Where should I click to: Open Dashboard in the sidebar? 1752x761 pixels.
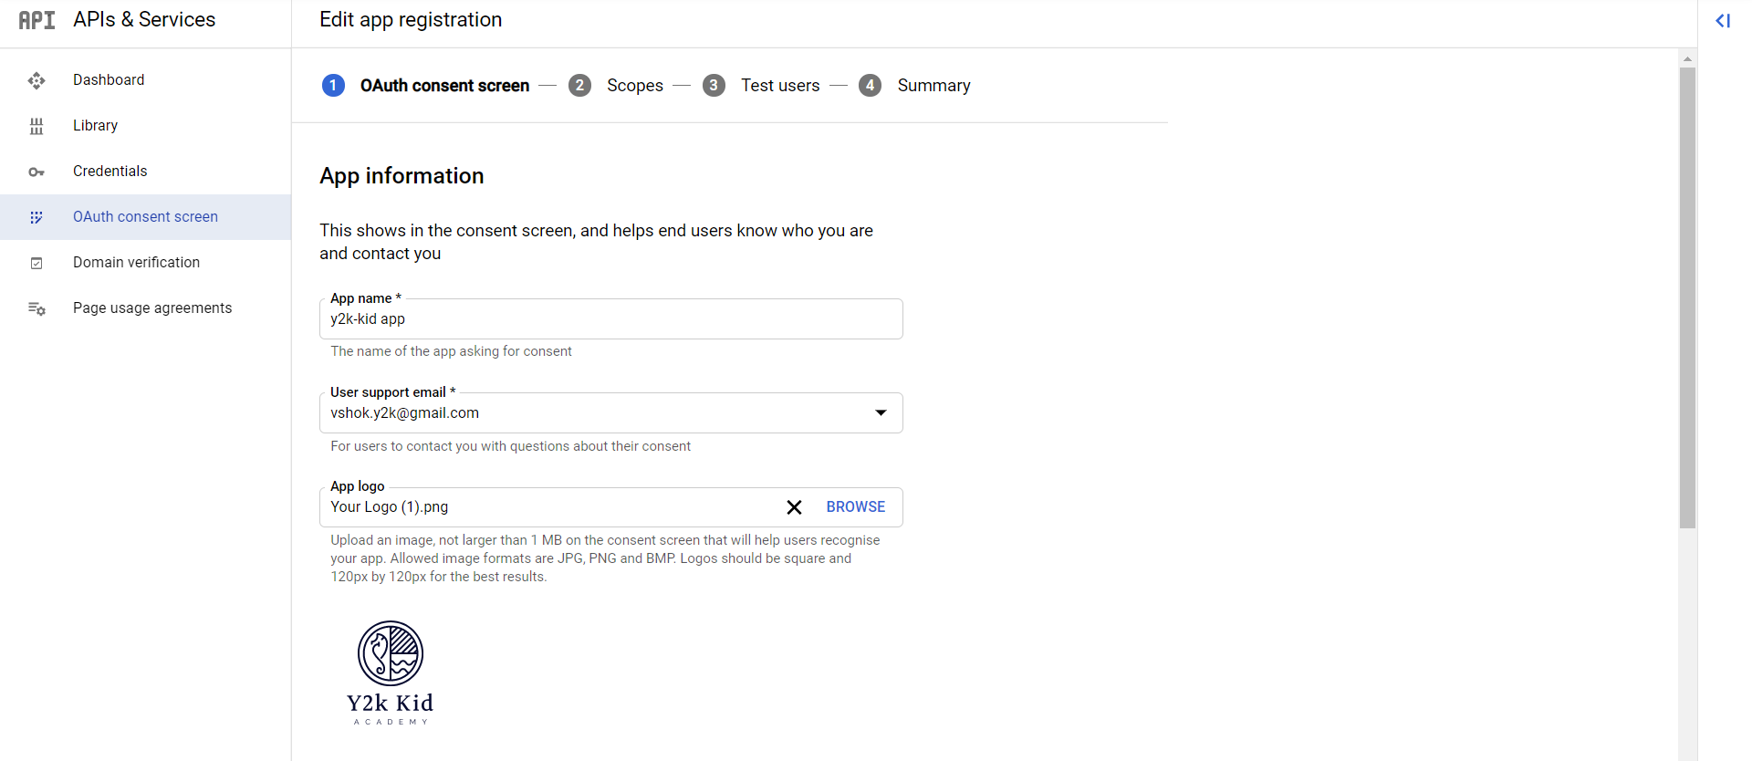pos(146,80)
